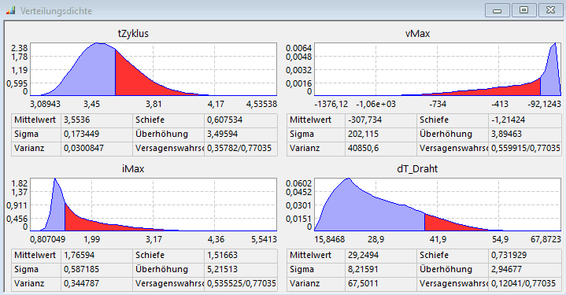Select tZyklus Mittelwert value 3,5536
566x295 pixels.
(77, 120)
